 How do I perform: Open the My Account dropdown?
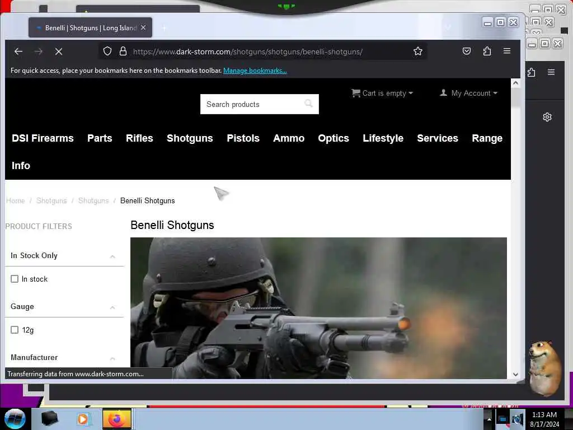(x=469, y=93)
